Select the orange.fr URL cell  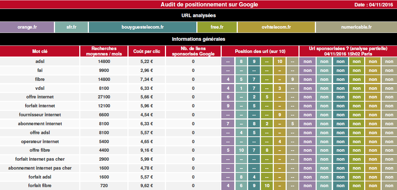pos(27,27)
